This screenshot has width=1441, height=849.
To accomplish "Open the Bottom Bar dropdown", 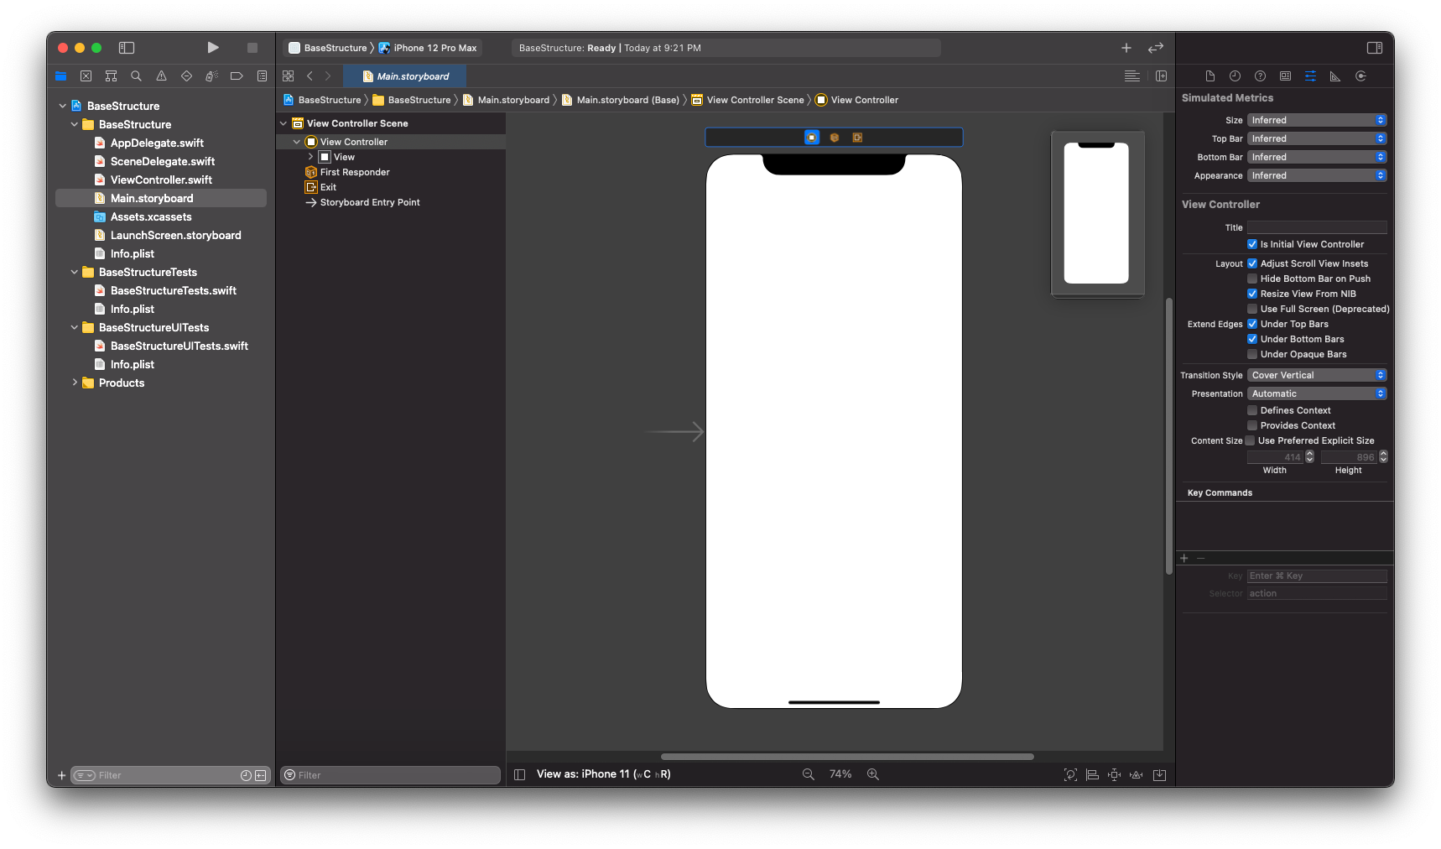I will coord(1317,157).
